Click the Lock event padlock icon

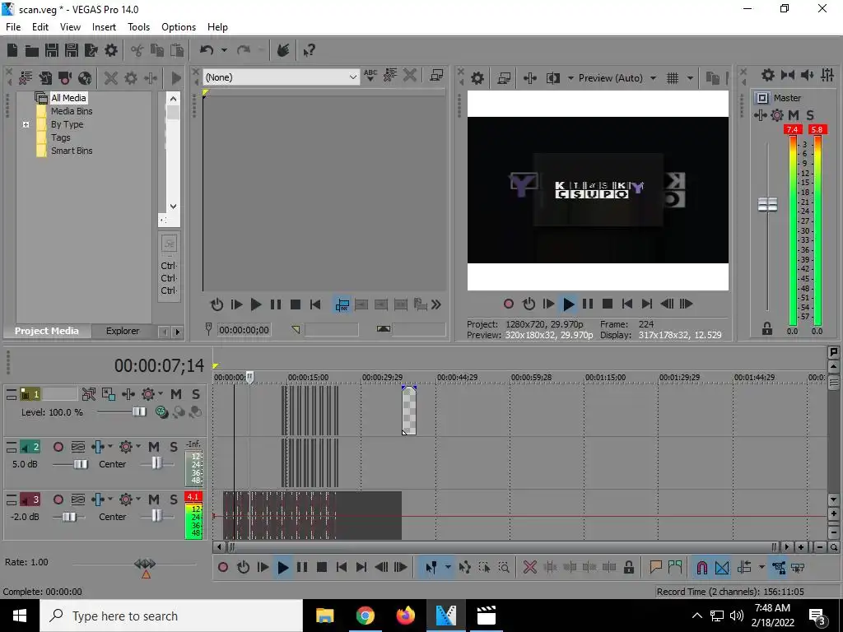coord(628,567)
